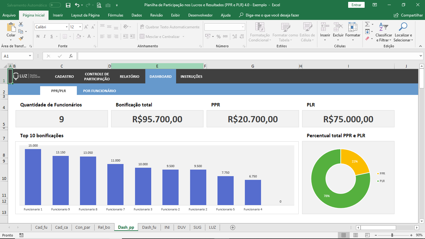Switch to the Cad_fu sheet tab

click(41, 227)
